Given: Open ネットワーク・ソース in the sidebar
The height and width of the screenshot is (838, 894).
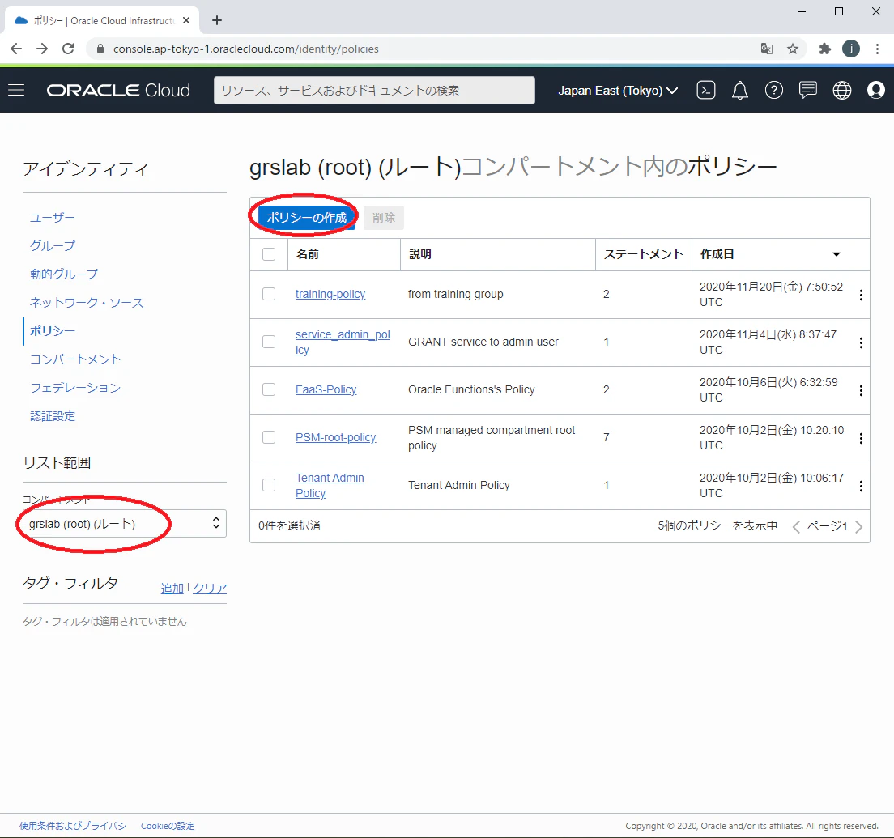Looking at the screenshot, I should [87, 303].
